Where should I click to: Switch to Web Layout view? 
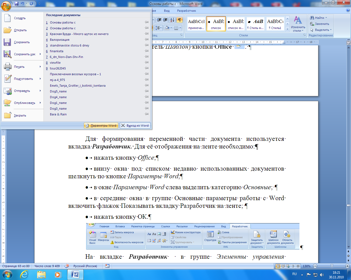[x=288, y=266]
